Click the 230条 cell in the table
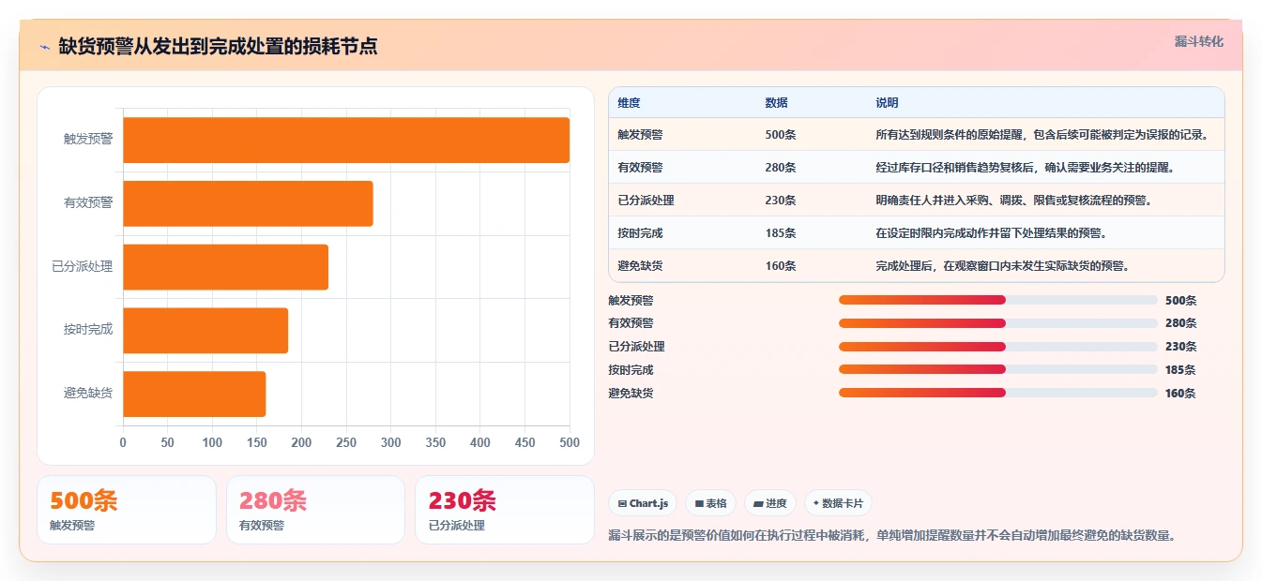 (x=781, y=201)
